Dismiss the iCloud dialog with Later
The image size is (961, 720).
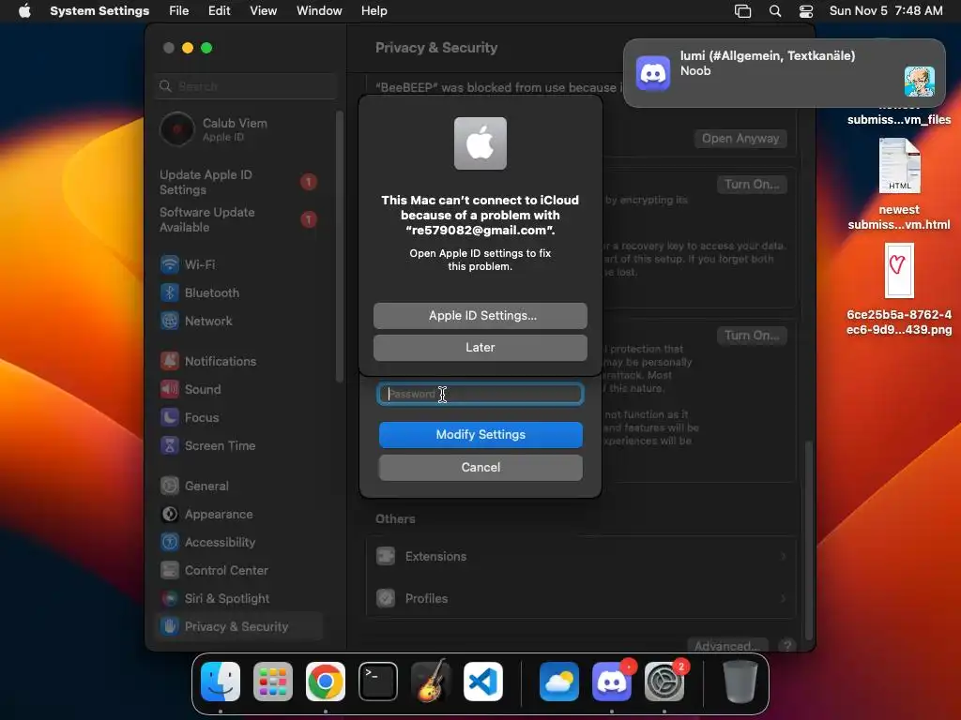480,347
